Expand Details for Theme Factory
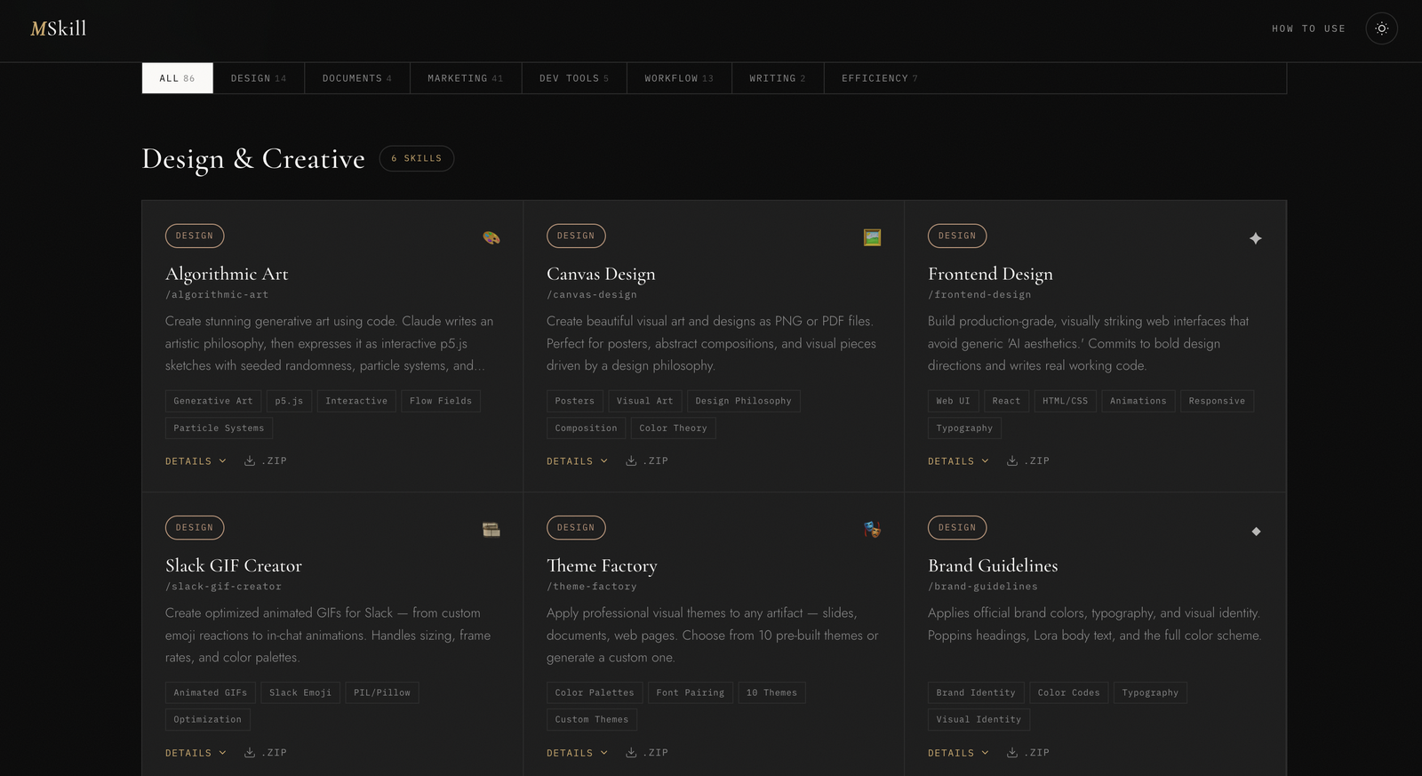 click(x=577, y=753)
